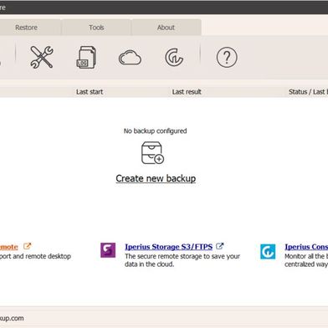Click the blue Iperius Console logo
328x328 pixels.
click(268, 251)
